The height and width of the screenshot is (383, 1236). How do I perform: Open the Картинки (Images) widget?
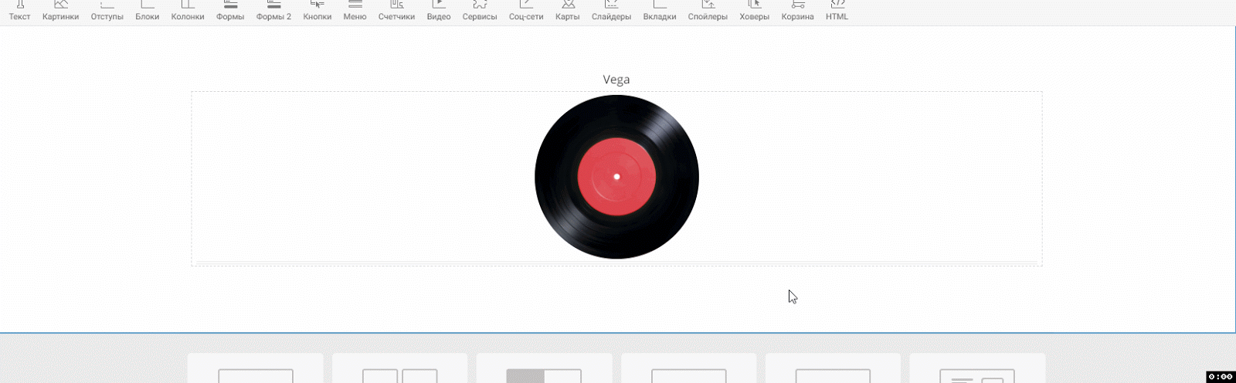pos(60,11)
